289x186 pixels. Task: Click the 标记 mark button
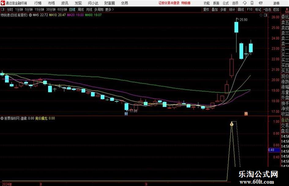click(258, 9)
